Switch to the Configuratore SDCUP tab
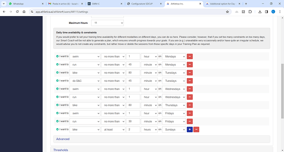 (x=145, y=4)
